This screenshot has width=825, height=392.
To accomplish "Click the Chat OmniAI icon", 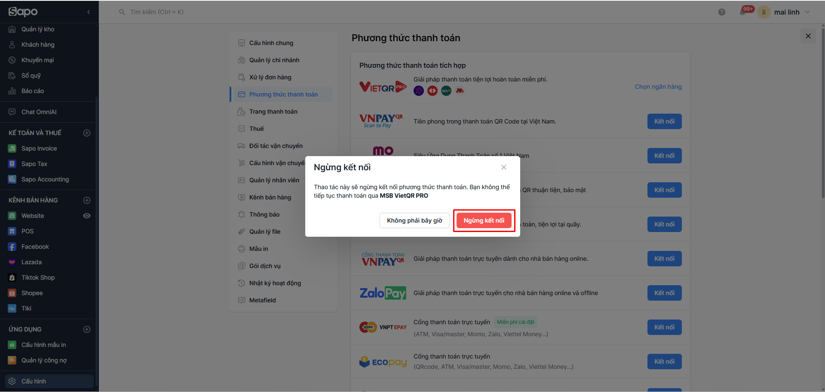I will 12,112.
